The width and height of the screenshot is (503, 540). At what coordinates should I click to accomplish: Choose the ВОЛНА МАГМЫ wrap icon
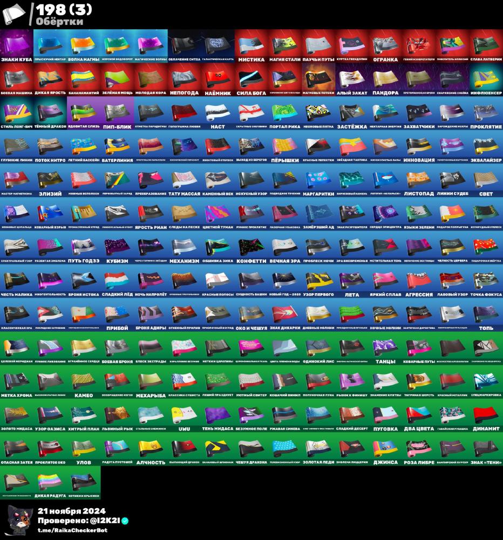[84, 43]
